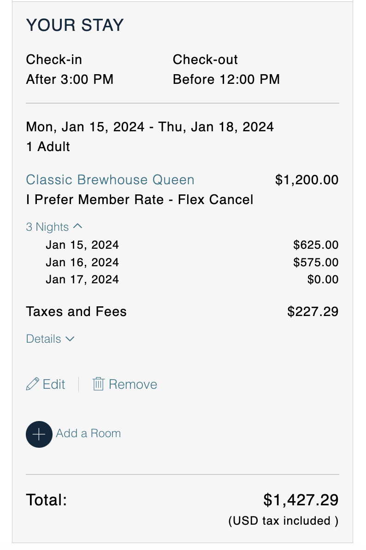Click the Add a Room label
The image size is (366, 550).
click(x=89, y=433)
